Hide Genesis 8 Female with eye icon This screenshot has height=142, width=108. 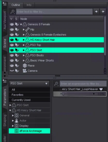point(12,24)
